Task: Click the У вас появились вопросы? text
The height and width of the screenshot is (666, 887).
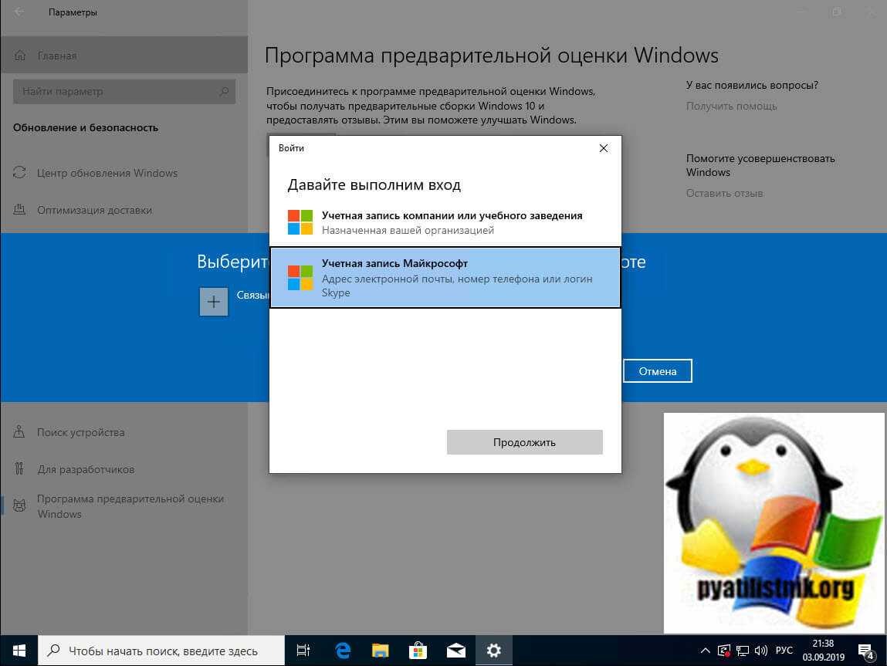Action: click(x=752, y=86)
